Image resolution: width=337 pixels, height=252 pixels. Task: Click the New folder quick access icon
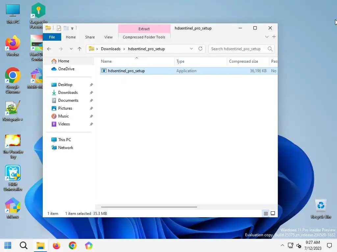click(66, 28)
